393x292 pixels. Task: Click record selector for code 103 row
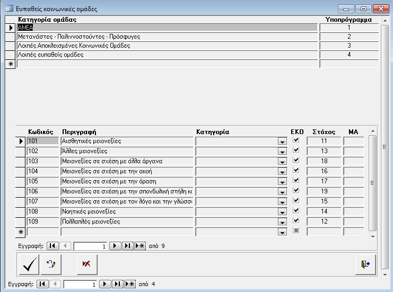tap(21, 161)
